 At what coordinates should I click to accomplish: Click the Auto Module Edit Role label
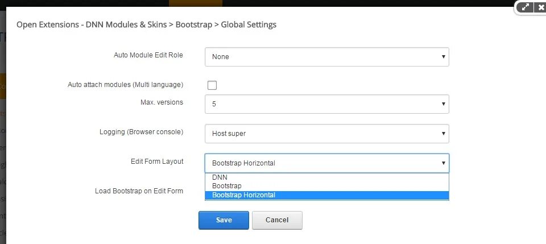[148, 55]
